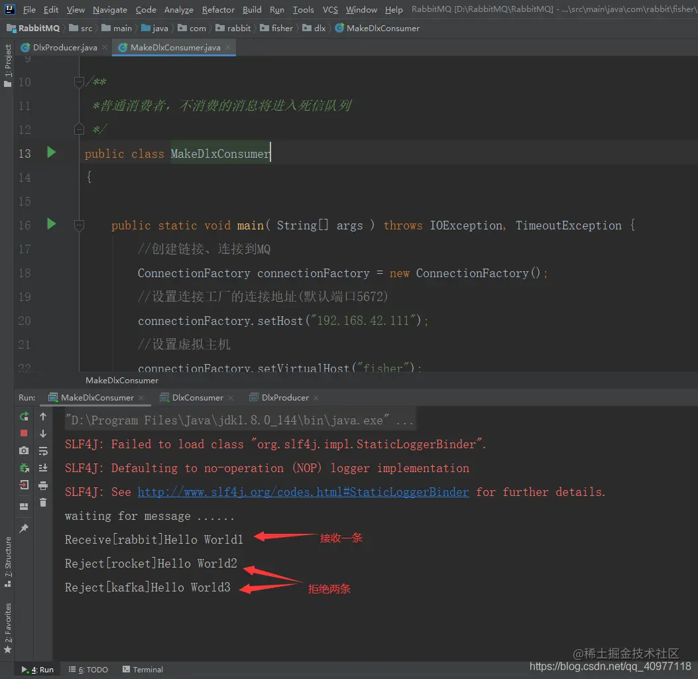Click the MakeDlxConsumer editor breadcrumb below code
The image size is (698, 679).
(122, 380)
